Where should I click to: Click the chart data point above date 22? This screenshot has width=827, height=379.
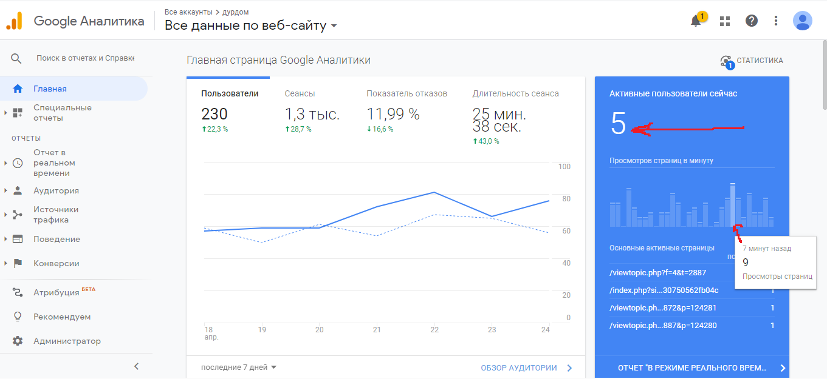click(434, 192)
